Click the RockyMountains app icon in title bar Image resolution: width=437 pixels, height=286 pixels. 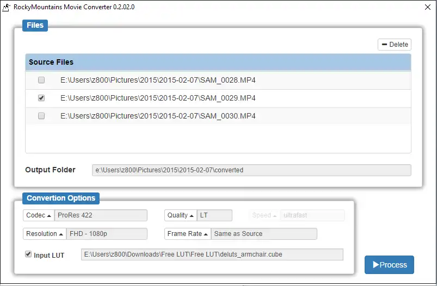pos(6,7)
